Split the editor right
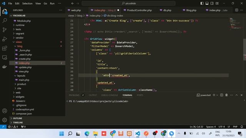This screenshot has height=138, width=246. (x=236, y=10)
